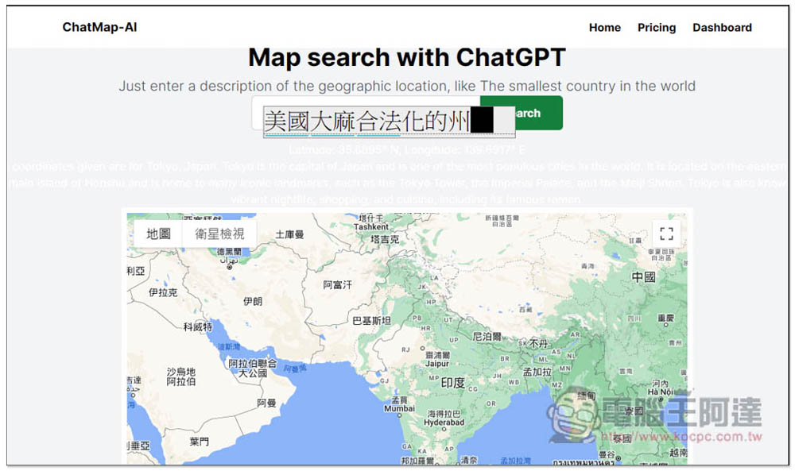Viewport: 795px width, 471px height.
Task: Click the 孟加拉 label on map
Action: (537, 372)
